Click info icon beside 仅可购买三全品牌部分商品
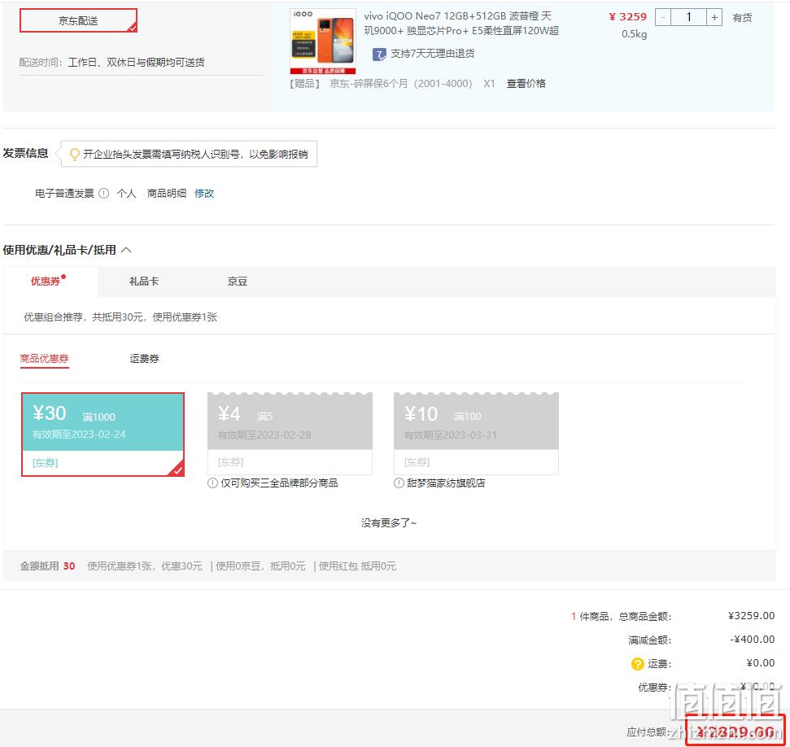This screenshot has width=790, height=747. coord(212,483)
